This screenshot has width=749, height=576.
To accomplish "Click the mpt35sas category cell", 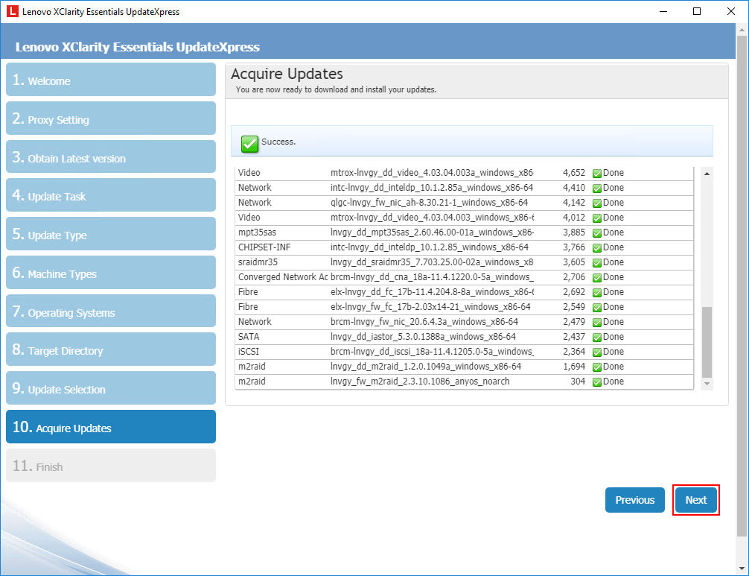I will [257, 232].
